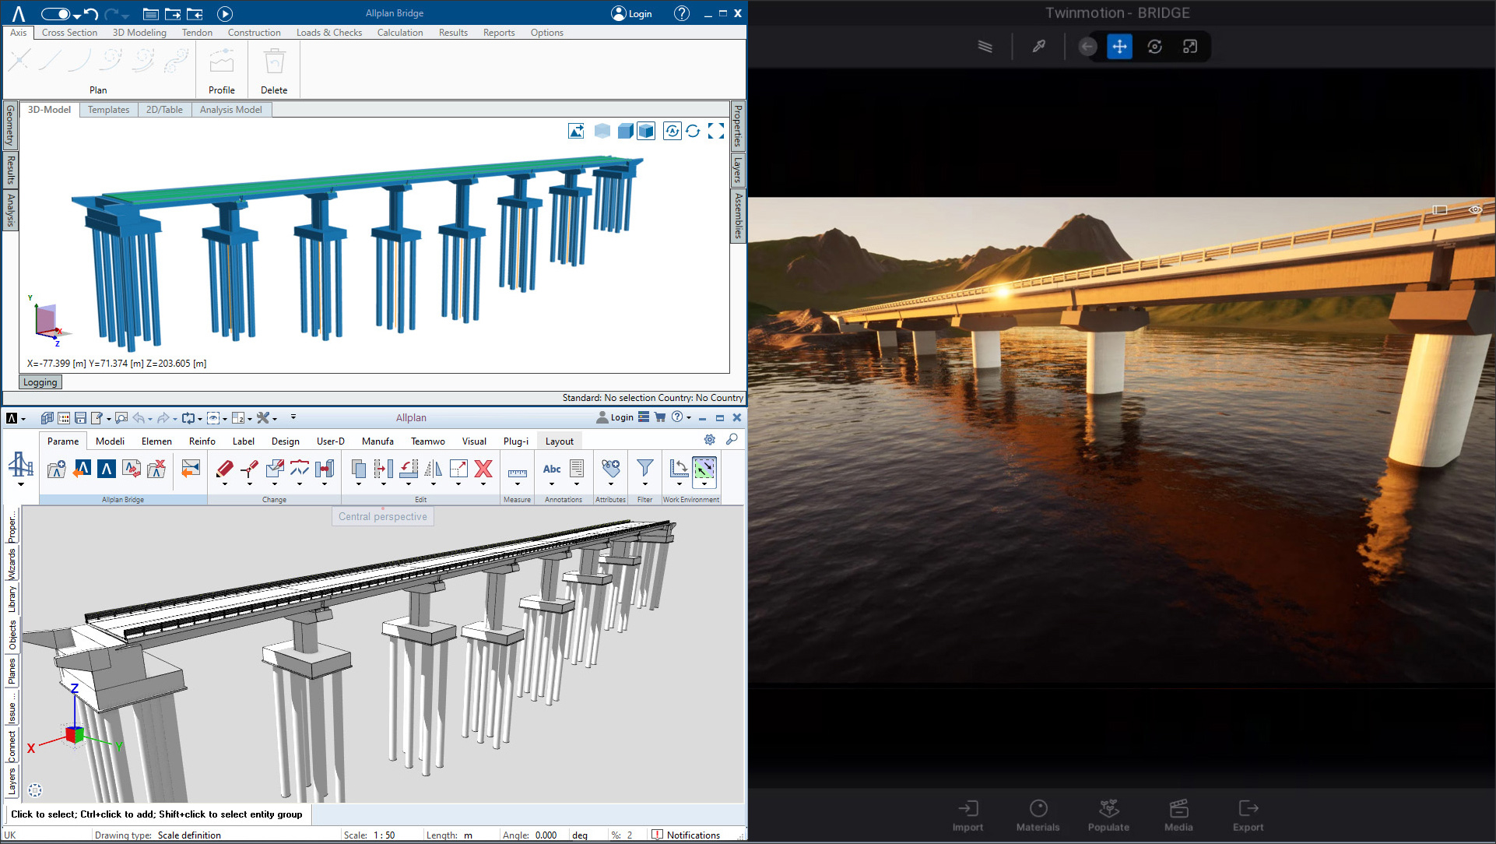Switch to the Tendon ribbon tab
The image size is (1496, 844).
coord(197,33)
